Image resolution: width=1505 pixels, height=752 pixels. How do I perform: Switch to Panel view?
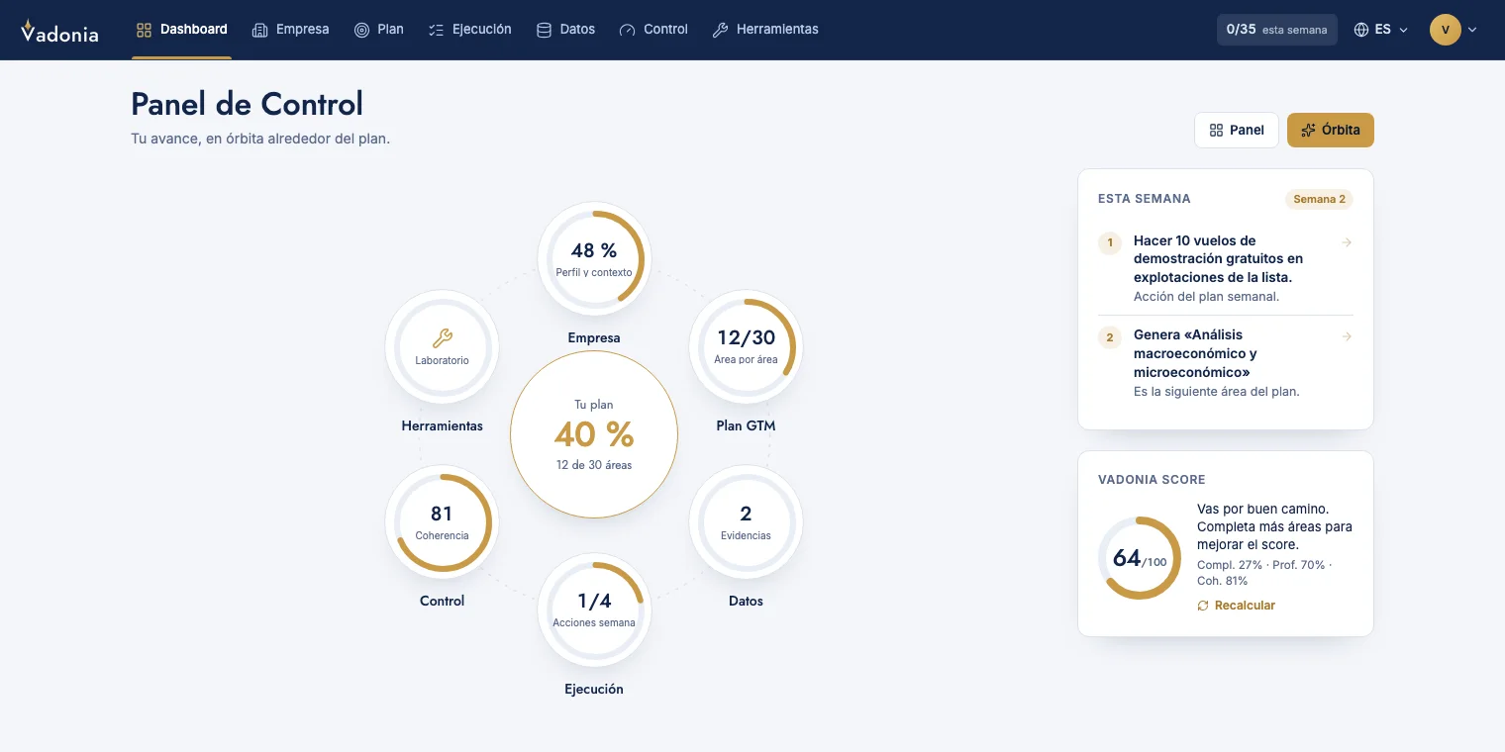(x=1237, y=130)
